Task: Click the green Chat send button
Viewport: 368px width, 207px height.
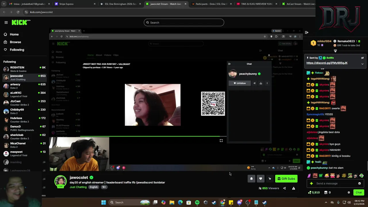Action: click(x=359, y=193)
